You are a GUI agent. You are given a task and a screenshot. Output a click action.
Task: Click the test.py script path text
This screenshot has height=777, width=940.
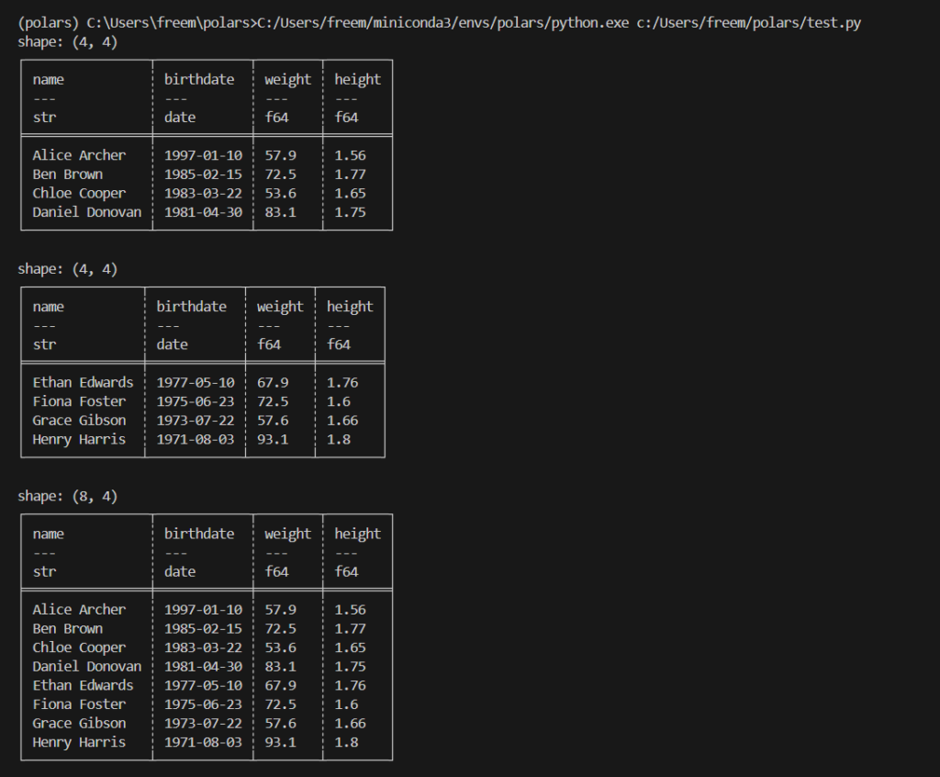[x=749, y=23]
